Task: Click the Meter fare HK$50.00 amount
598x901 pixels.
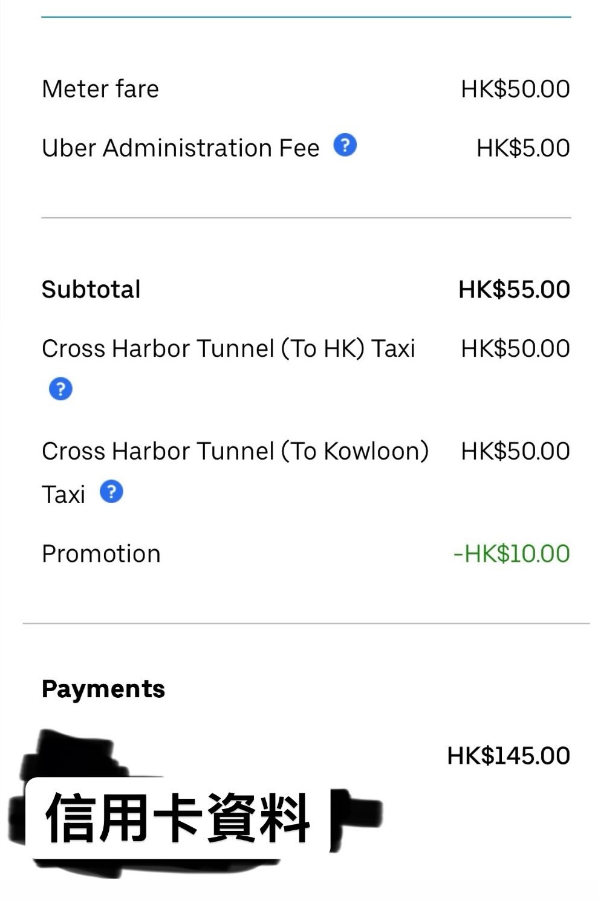Action: pyautogui.click(x=515, y=89)
